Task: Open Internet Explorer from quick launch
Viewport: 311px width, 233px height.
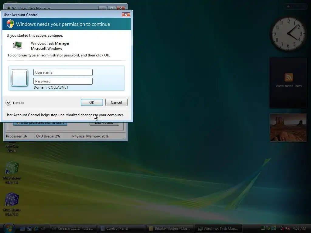Action: (x=36, y=228)
